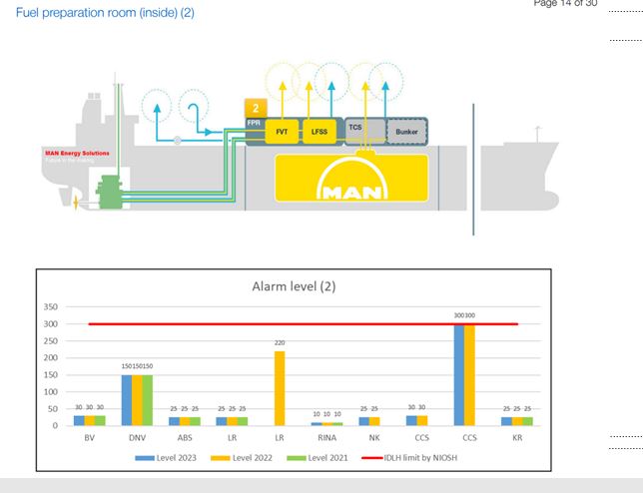Select the FVT box in the diagram

(x=282, y=132)
